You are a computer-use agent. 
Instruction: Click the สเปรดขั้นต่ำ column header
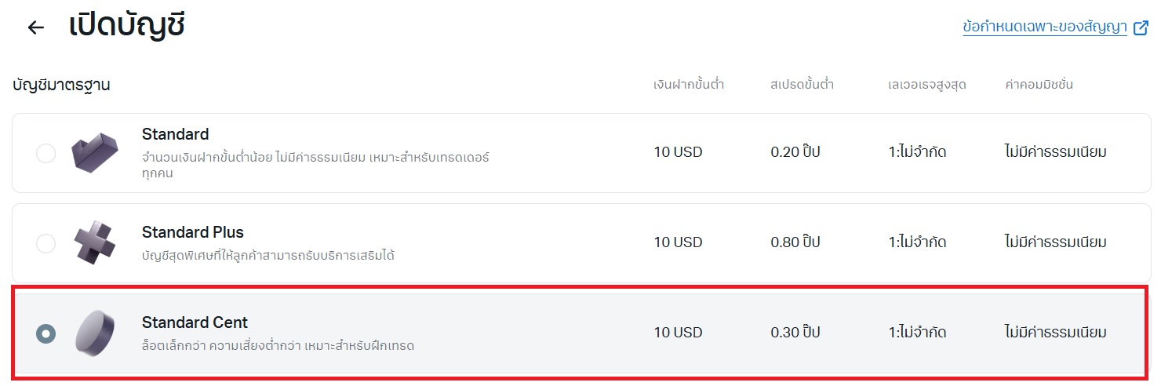802,85
